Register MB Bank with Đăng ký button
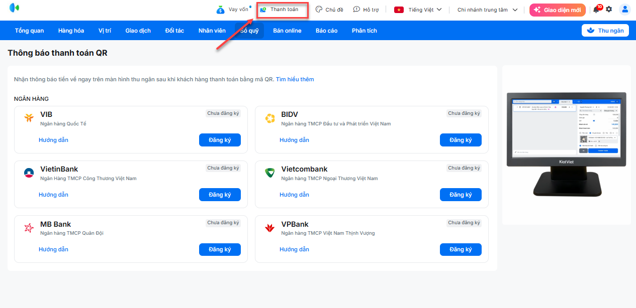 pyautogui.click(x=220, y=249)
